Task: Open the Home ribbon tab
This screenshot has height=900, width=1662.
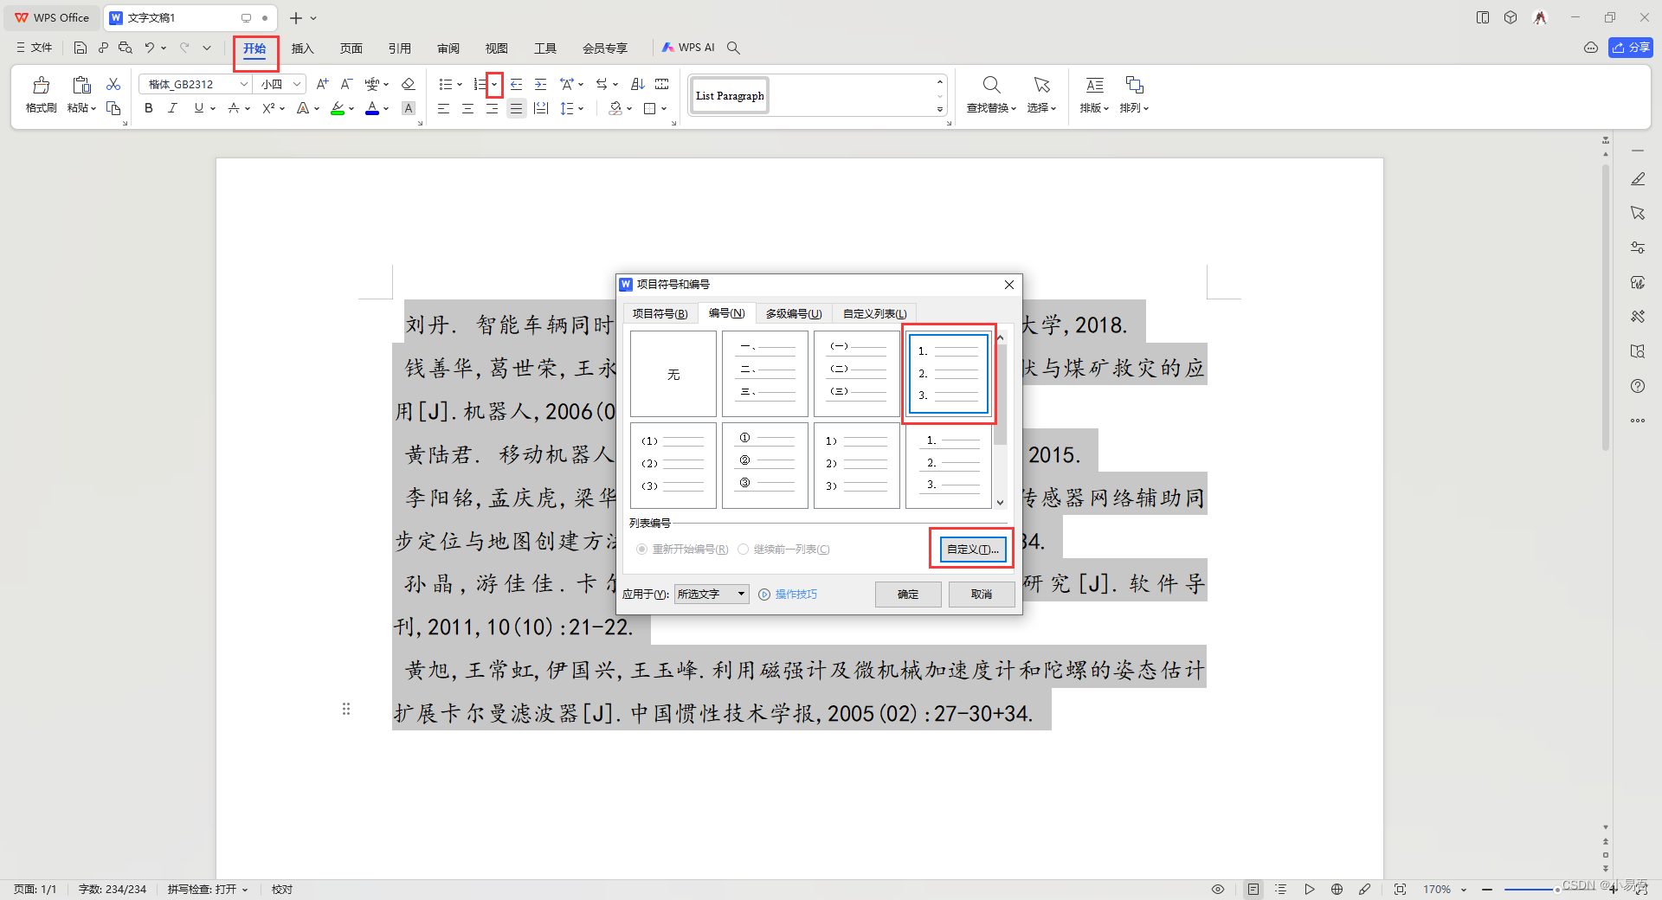Action: point(254,48)
